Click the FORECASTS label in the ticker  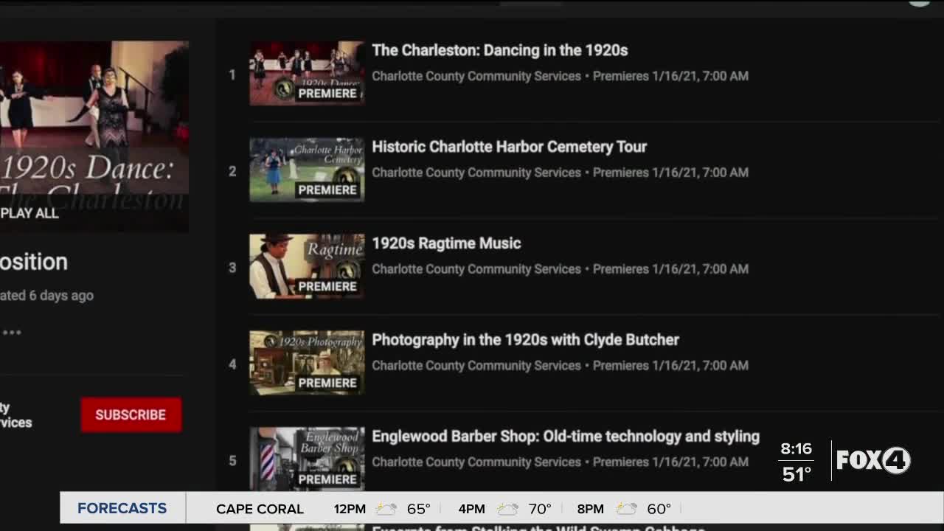tap(122, 508)
